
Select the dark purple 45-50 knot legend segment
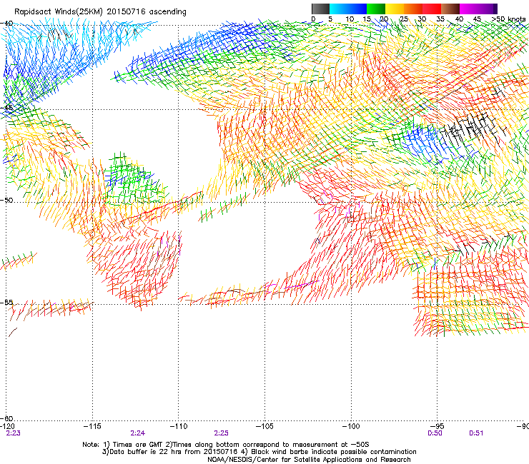click(488, 9)
